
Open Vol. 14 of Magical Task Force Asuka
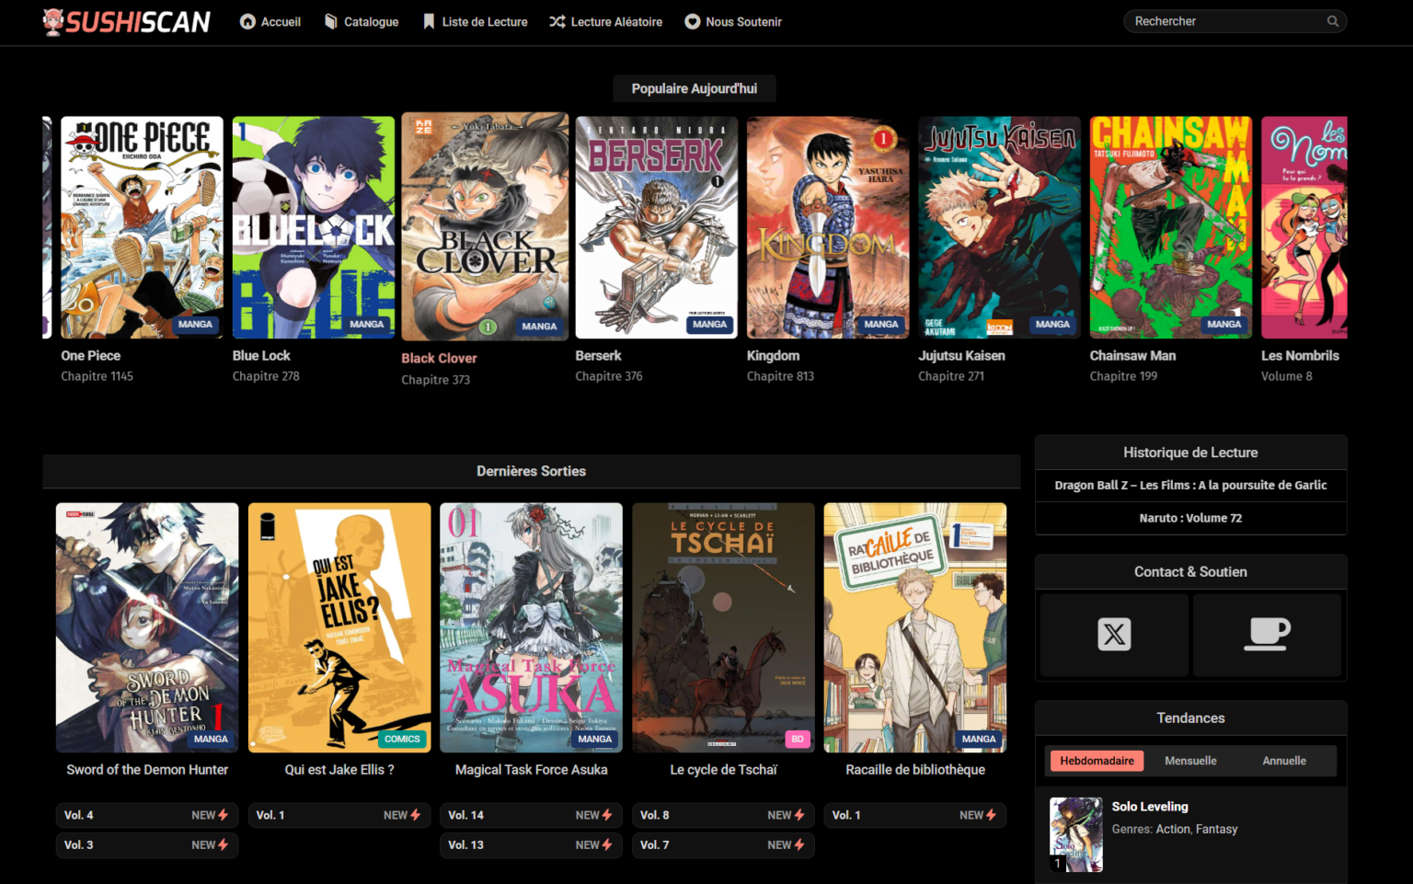(x=531, y=815)
